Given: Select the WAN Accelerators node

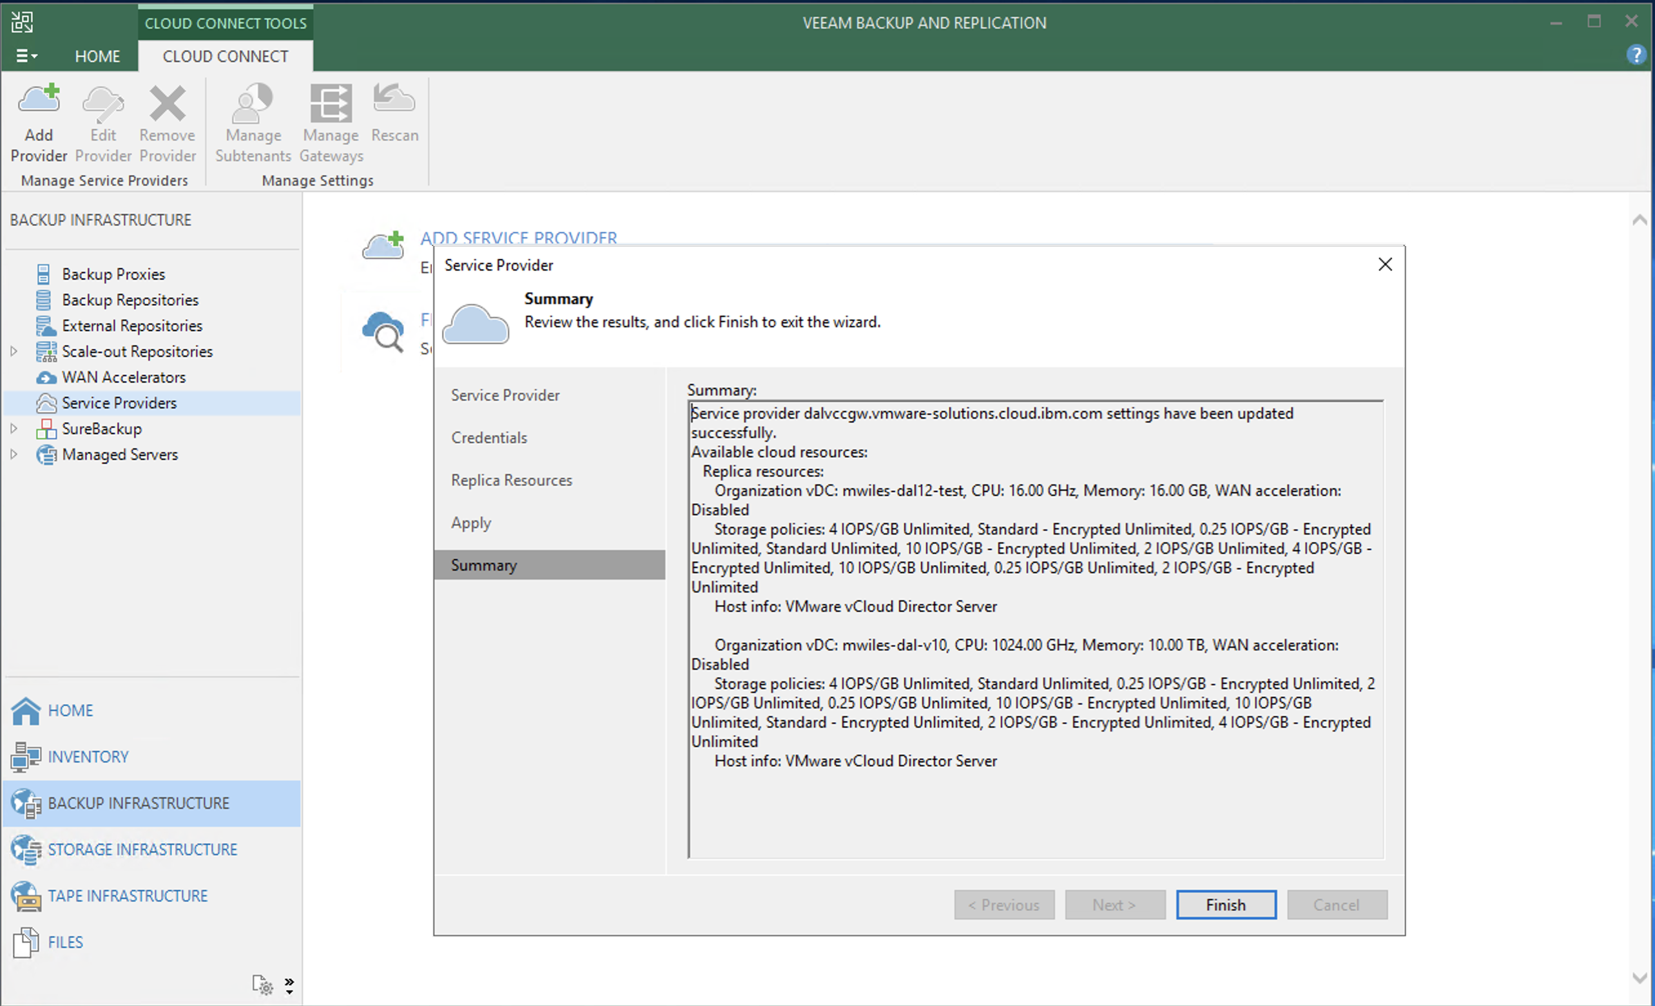Looking at the screenshot, I should coord(123,377).
